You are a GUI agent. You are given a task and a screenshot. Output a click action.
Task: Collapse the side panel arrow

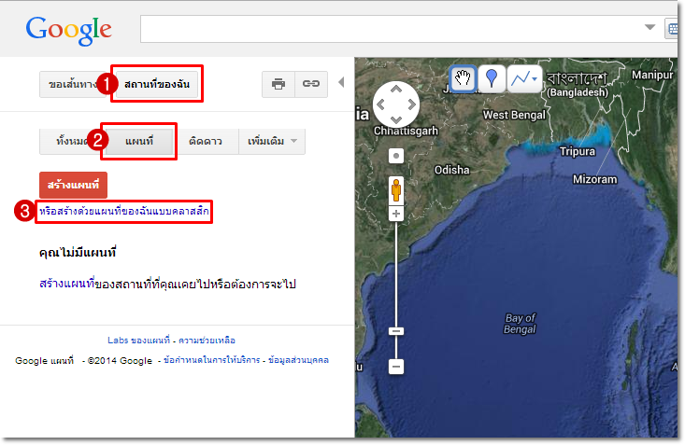[341, 82]
